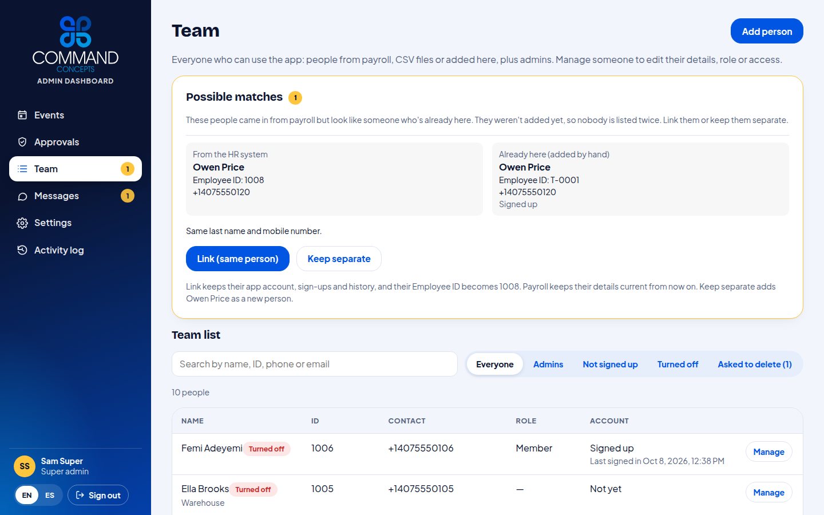Click Femi Adeyemi's Turned off tag
This screenshot has width=824, height=515.
tap(267, 449)
